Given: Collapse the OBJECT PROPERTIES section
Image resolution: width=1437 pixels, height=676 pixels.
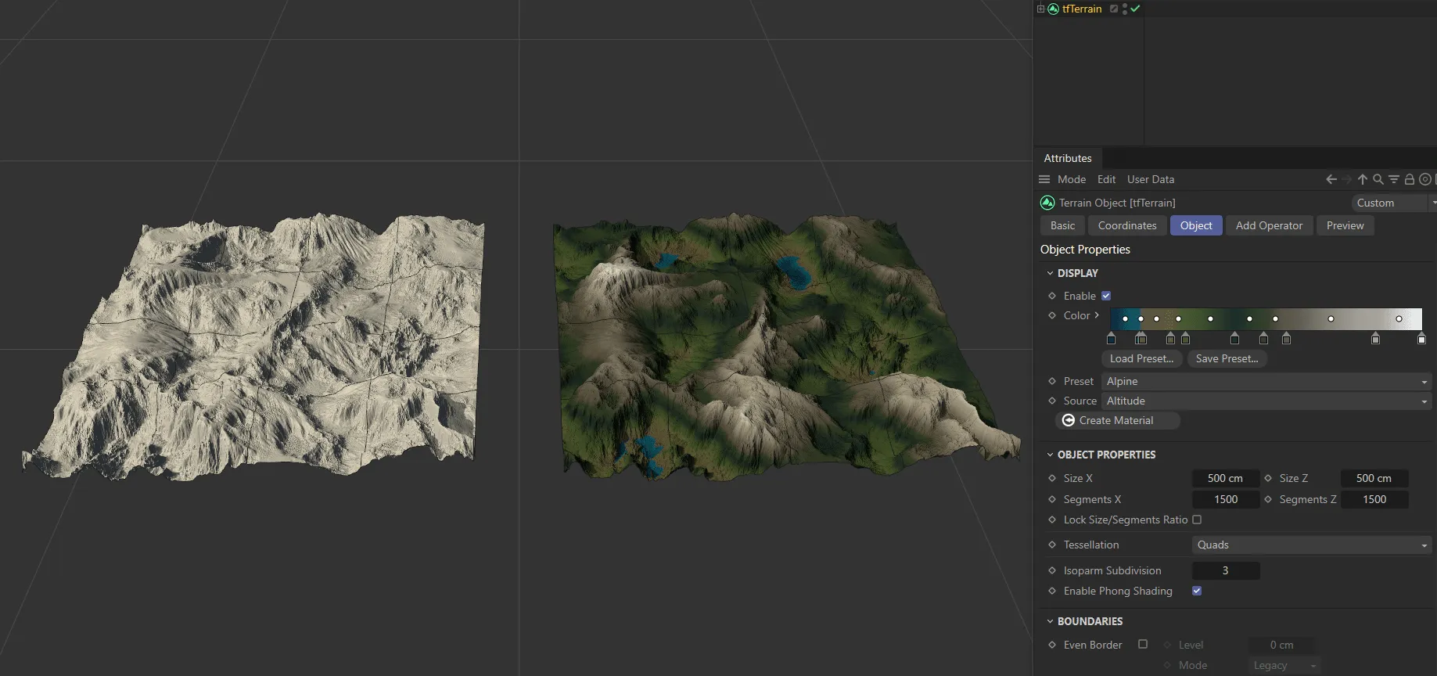Looking at the screenshot, I should [1051, 455].
